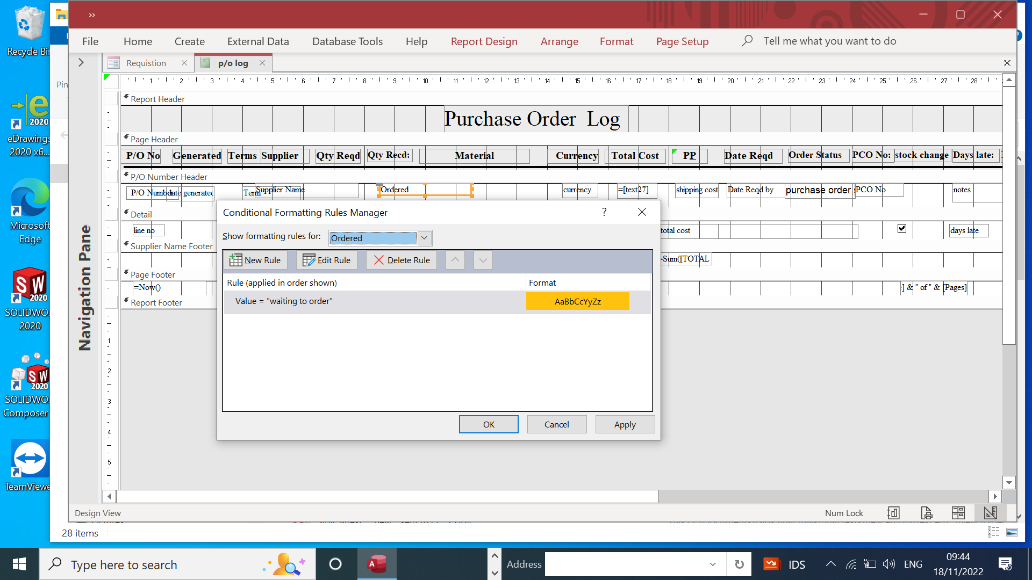Select the Supplier Name Footer section bar
1032x580 pixels.
click(x=168, y=246)
